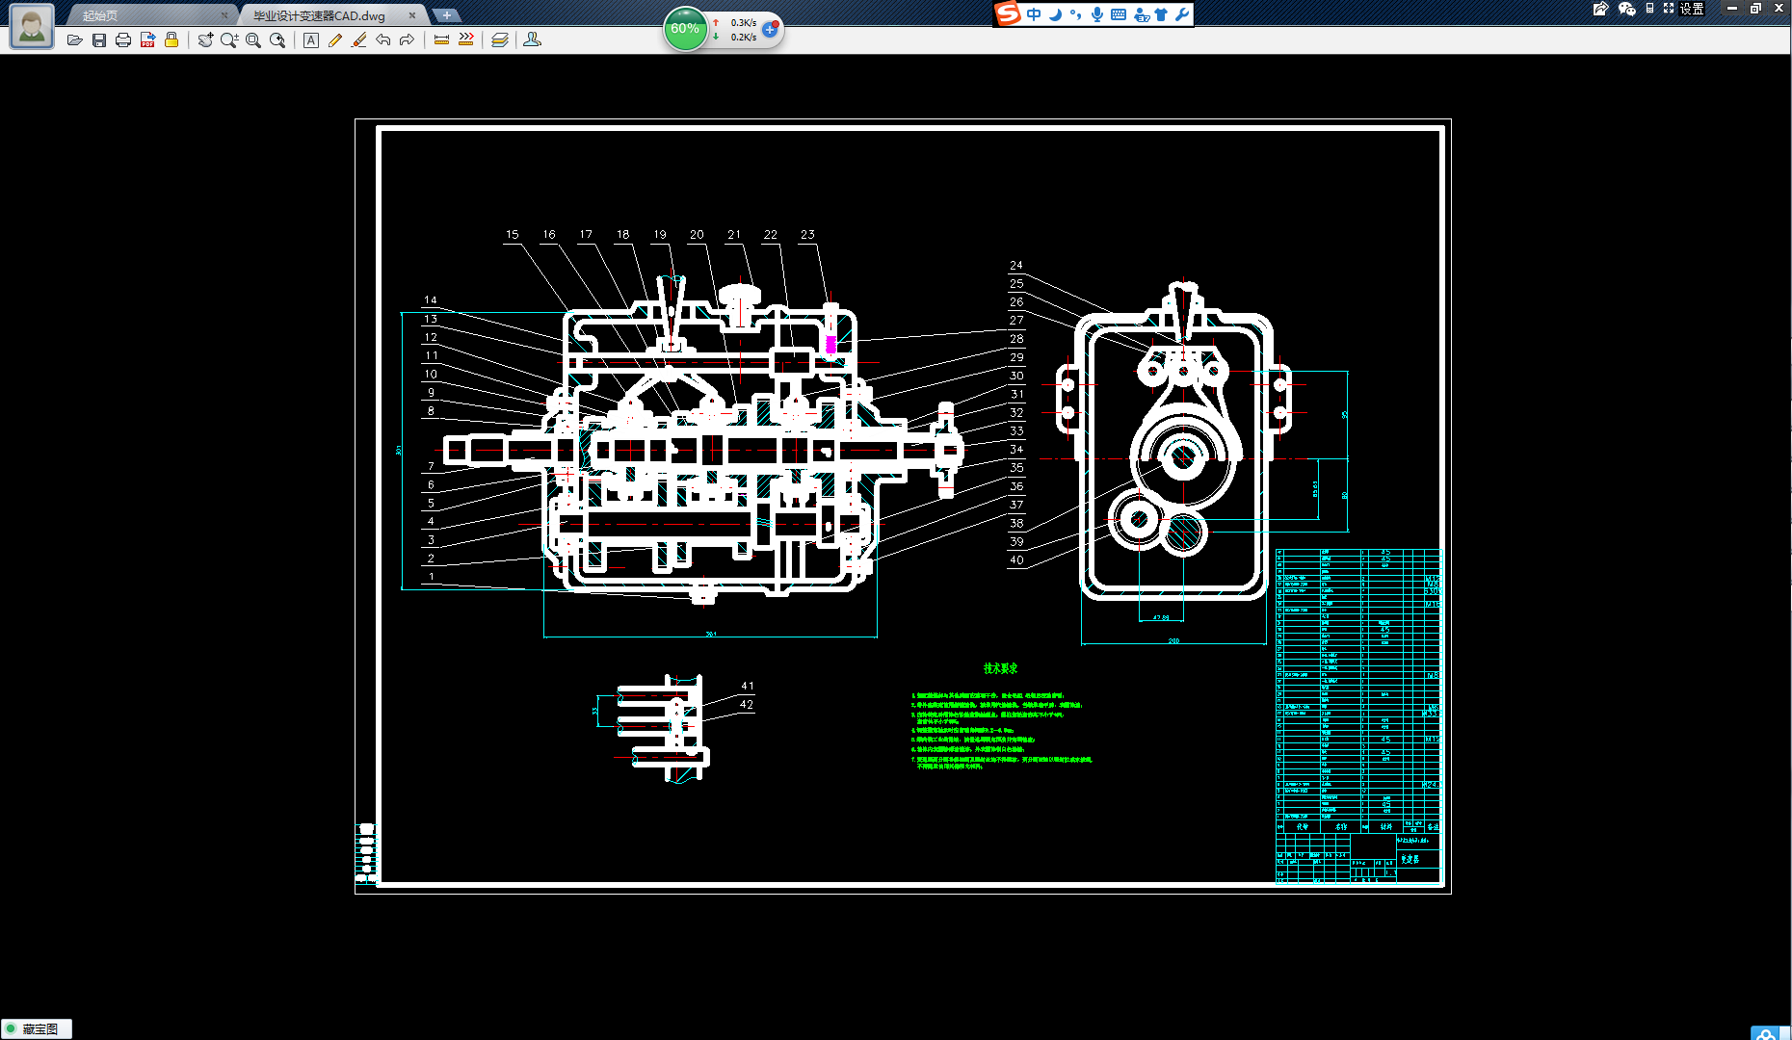The width and height of the screenshot is (1792, 1040).
Task: Open the 设置 settings button
Action: pyautogui.click(x=1693, y=9)
